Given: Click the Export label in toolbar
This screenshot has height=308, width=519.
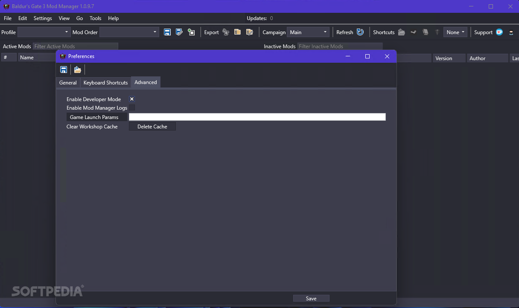Looking at the screenshot, I should [211, 32].
